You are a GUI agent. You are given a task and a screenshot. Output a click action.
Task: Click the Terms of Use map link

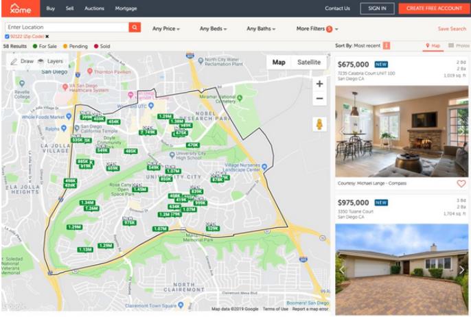click(x=275, y=309)
